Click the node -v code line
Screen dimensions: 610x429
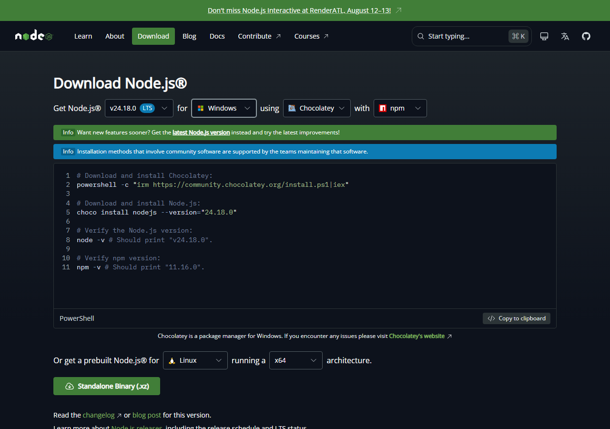pos(145,240)
